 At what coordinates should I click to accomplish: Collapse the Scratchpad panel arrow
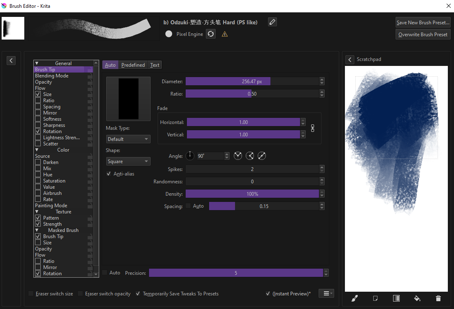click(350, 60)
